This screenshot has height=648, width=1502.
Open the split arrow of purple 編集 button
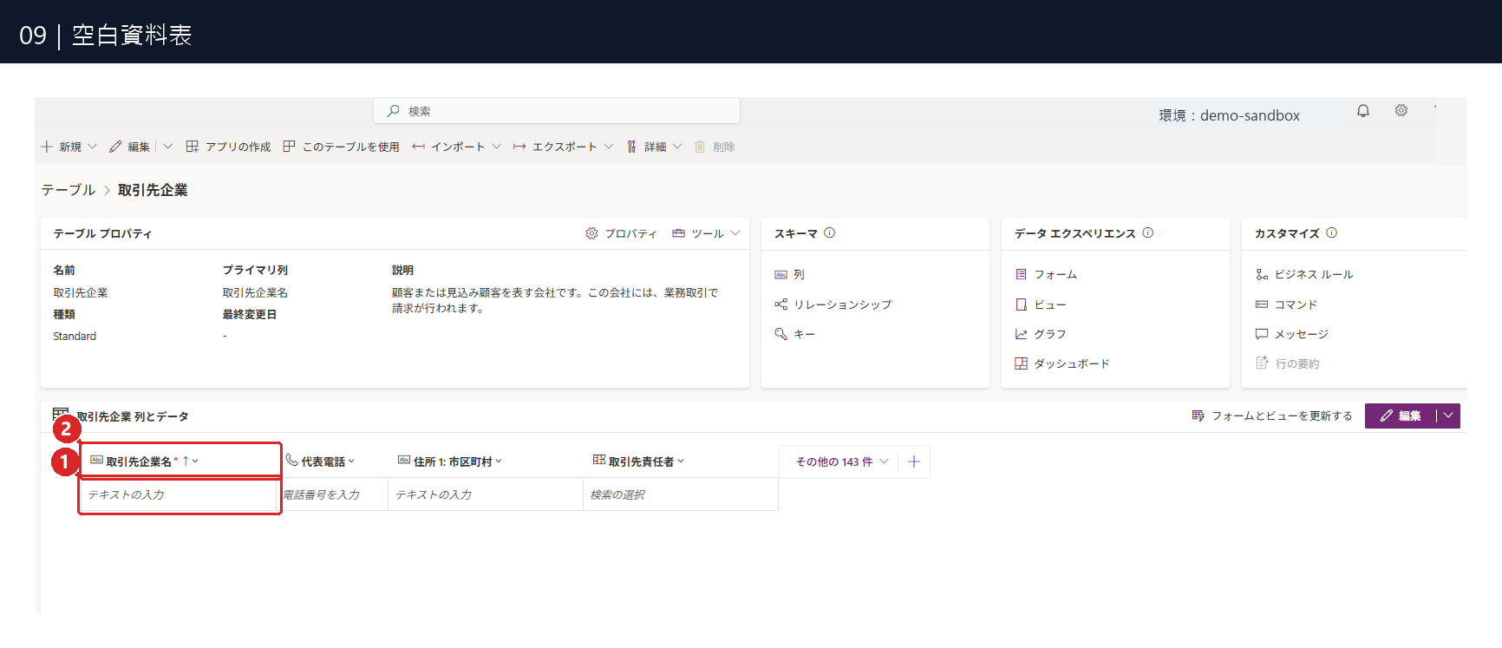1448,416
